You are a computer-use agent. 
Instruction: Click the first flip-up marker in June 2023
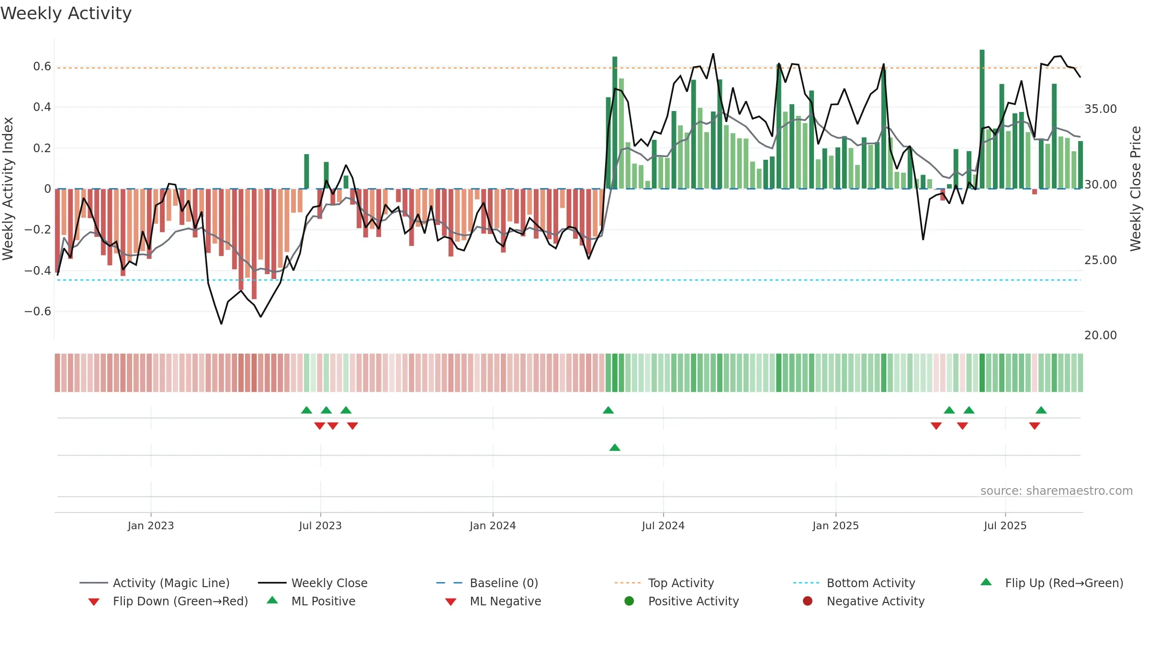point(306,410)
